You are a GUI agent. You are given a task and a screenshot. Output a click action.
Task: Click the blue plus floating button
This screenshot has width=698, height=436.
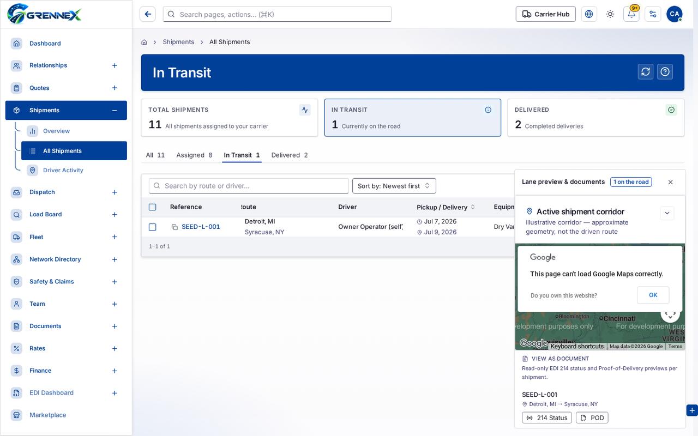pos(692,410)
